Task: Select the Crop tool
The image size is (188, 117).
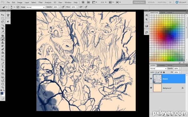Action: click(x=3, y=28)
